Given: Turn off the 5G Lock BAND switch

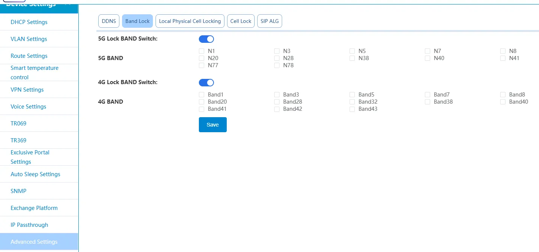Looking at the screenshot, I should [x=206, y=39].
